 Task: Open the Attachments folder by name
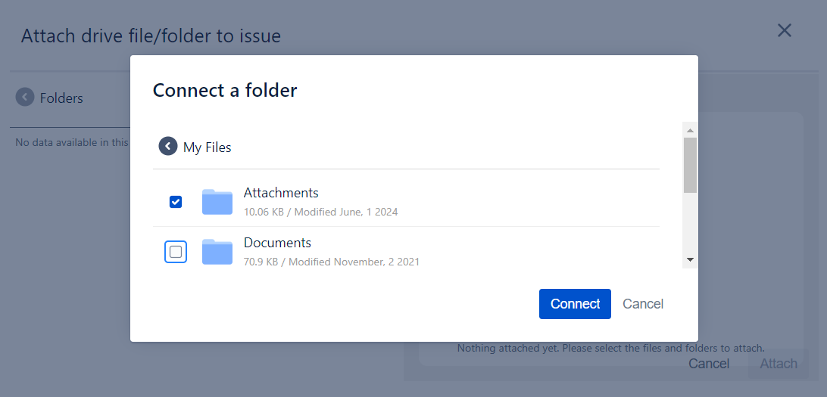point(281,193)
